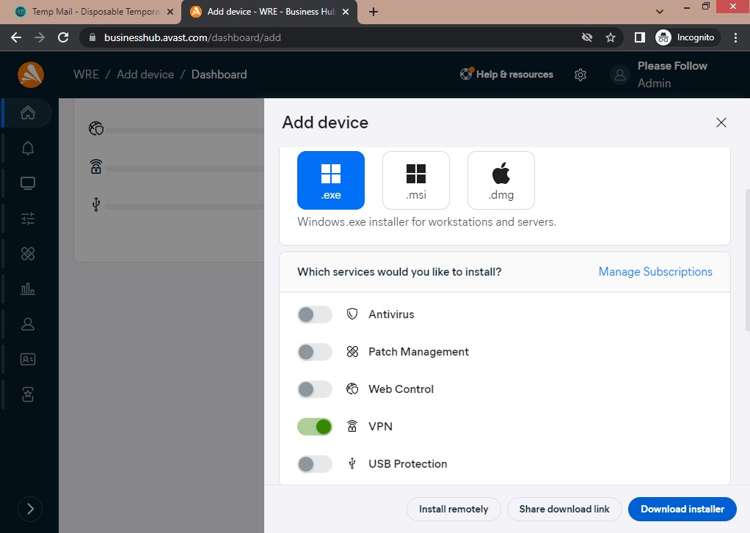Screen dimensions: 750x533
Task: Click the Download installer button
Action: pyautogui.click(x=682, y=509)
